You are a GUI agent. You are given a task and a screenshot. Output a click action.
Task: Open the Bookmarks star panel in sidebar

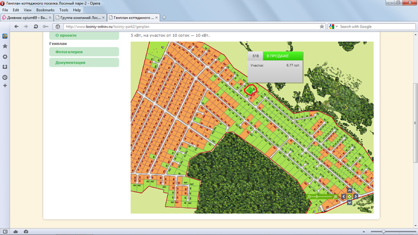[5, 46]
